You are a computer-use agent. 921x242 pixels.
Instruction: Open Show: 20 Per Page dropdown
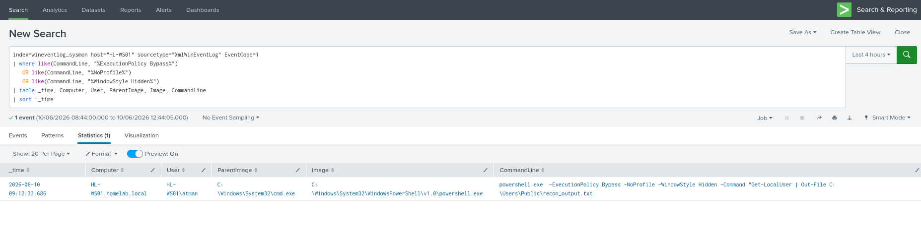pyautogui.click(x=41, y=154)
